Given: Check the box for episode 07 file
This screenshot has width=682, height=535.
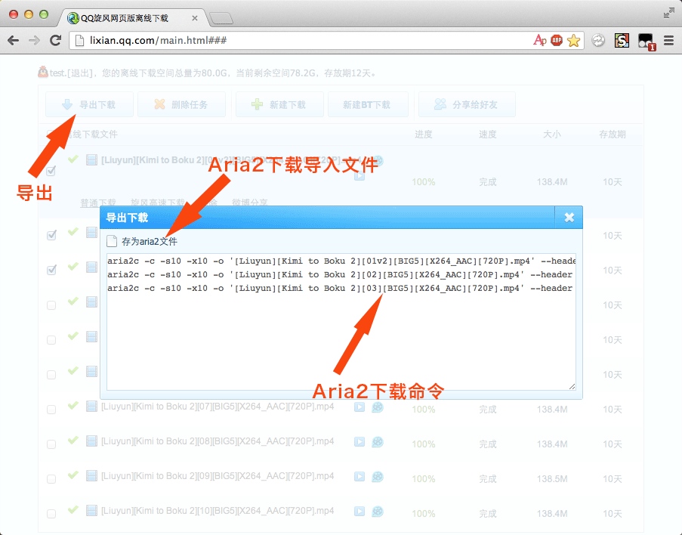Looking at the screenshot, I should (x=51, y=410).
